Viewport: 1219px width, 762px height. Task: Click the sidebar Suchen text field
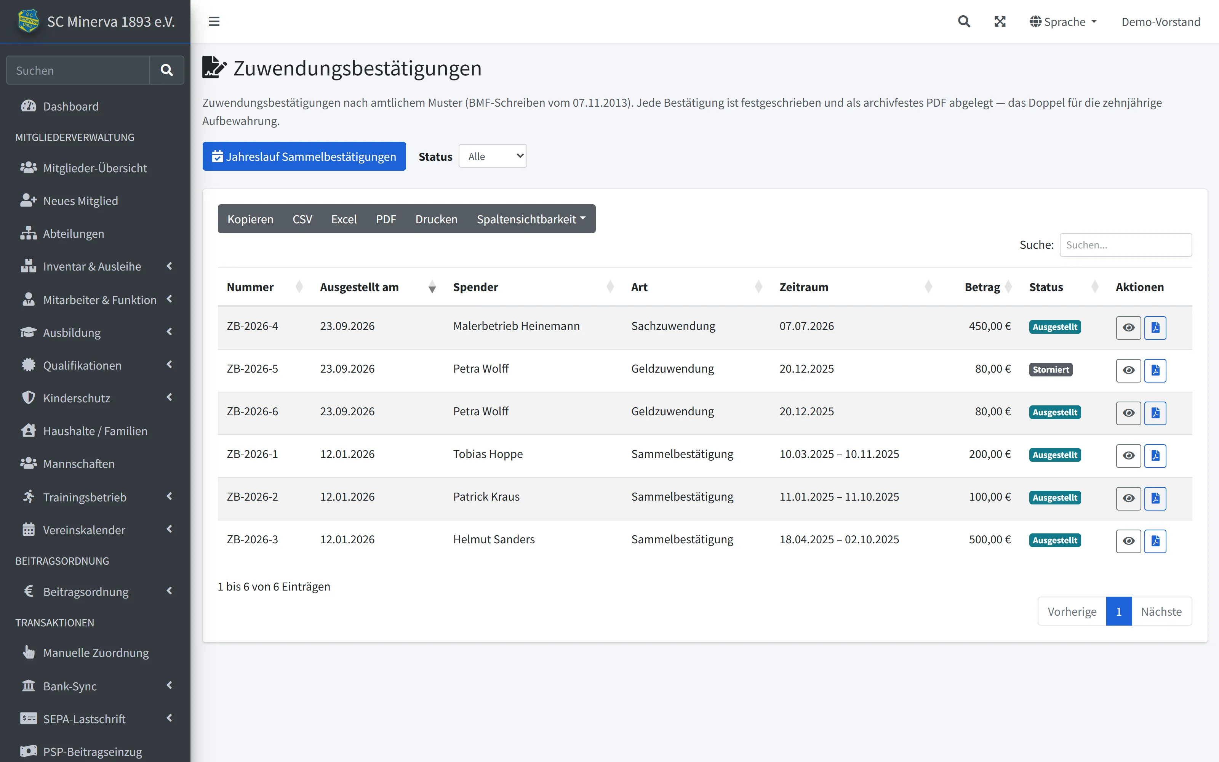pos(78,70)
